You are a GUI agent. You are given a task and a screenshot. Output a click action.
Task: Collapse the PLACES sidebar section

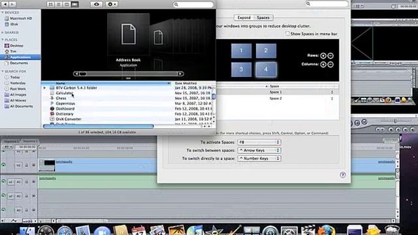tap(3, 40)
